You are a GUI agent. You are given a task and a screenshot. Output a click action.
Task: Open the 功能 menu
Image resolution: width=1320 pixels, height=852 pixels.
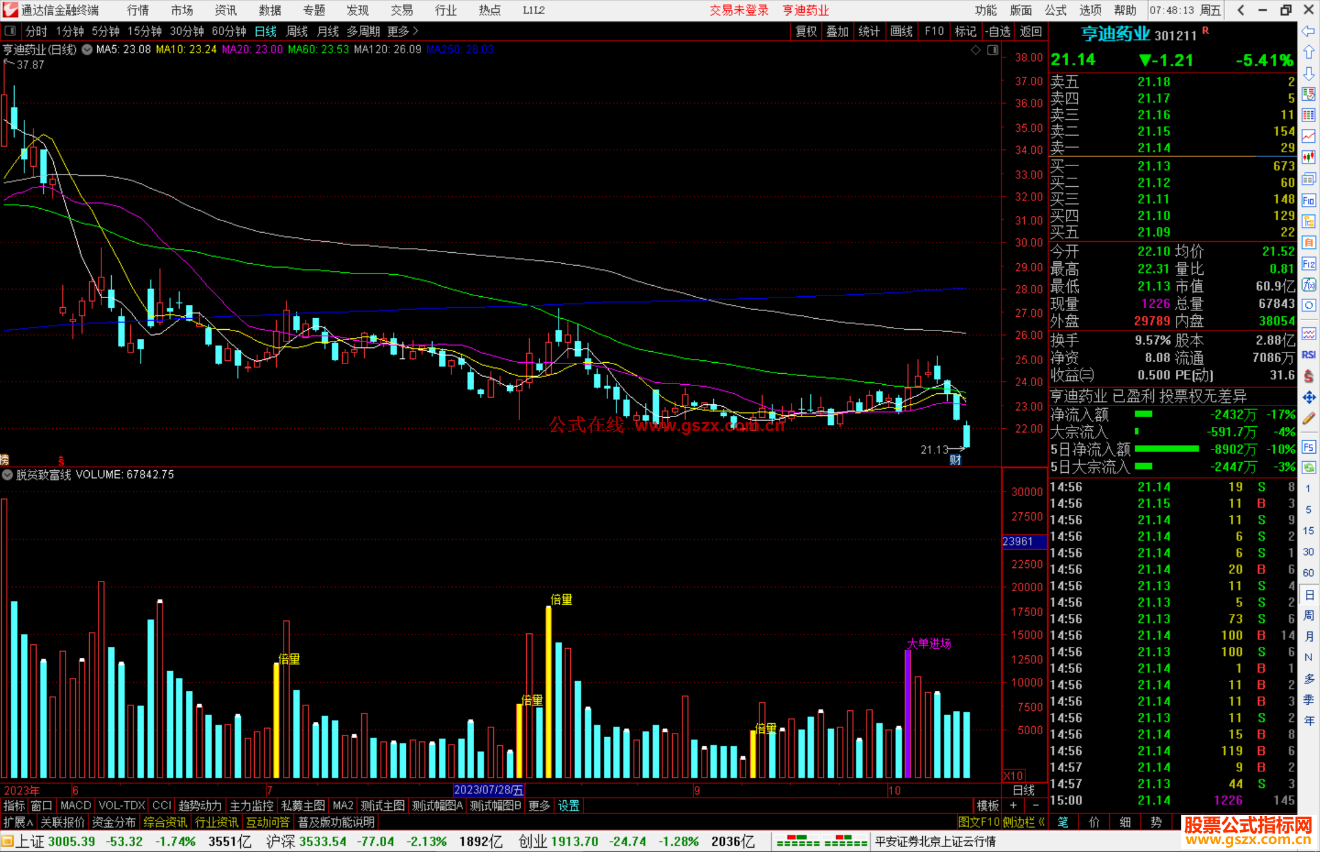pos(986,10)
